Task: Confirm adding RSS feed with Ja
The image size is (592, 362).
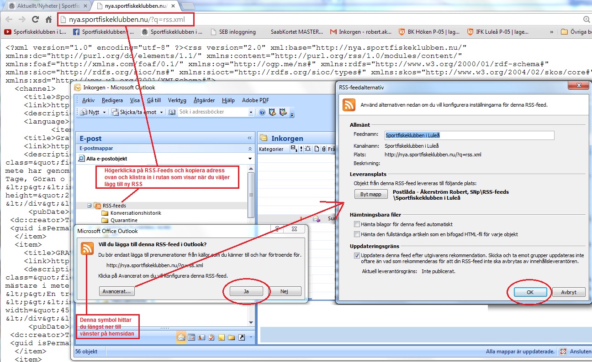Action: [x=246, y=291]
